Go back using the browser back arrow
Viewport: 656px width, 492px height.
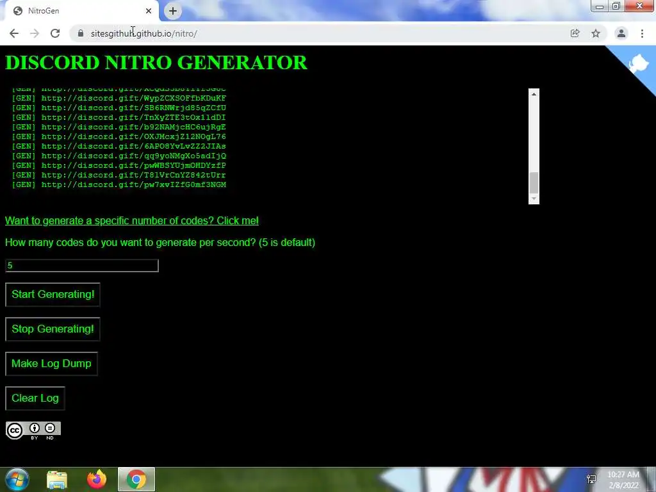click(14, 33)
